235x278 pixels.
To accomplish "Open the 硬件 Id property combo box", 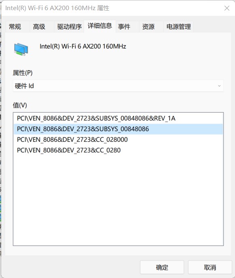I will (x=118, y=86).
